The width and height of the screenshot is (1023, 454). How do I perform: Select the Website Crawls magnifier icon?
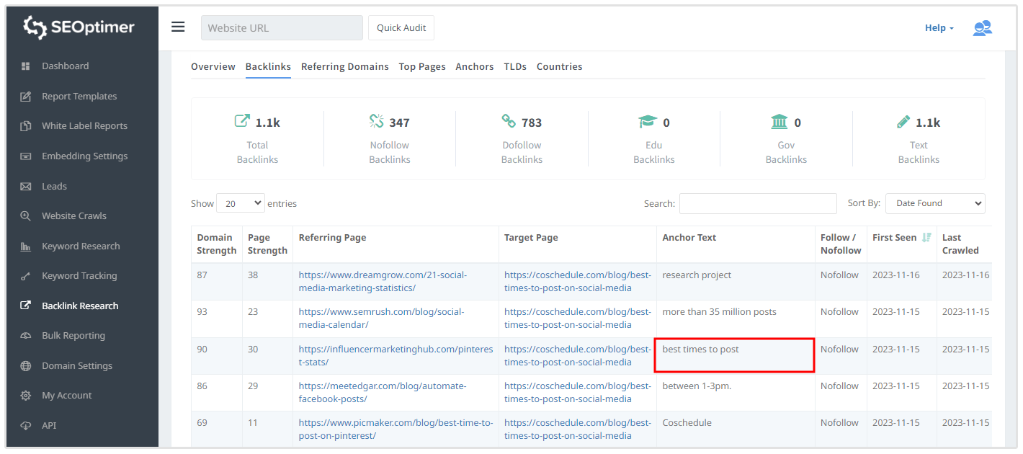(x=26, y=216)
